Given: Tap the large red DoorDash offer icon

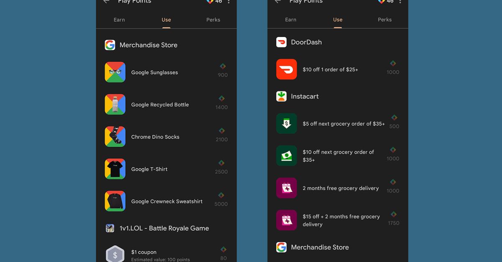Looking at the screenshot, I should pos(287,69).
